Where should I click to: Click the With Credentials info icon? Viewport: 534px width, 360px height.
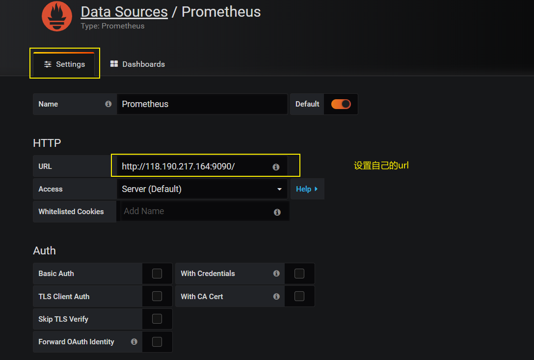coord(276,274)
